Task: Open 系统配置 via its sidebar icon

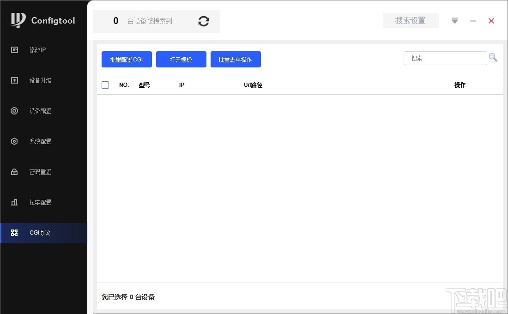Action: [x=14, y=141]
